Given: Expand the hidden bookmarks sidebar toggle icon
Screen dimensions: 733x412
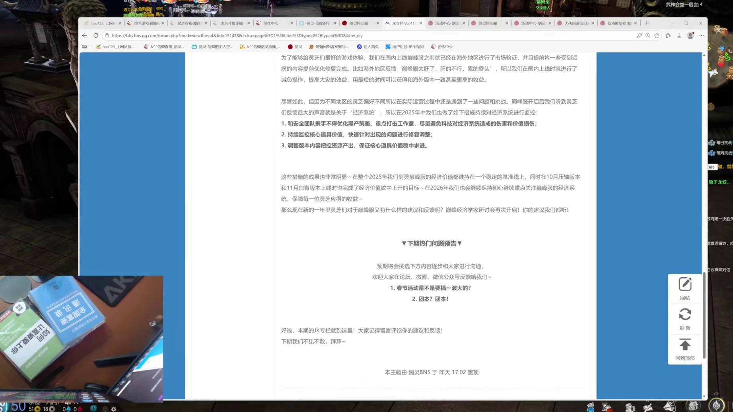Looking at the screenshot, I should 84,46.
